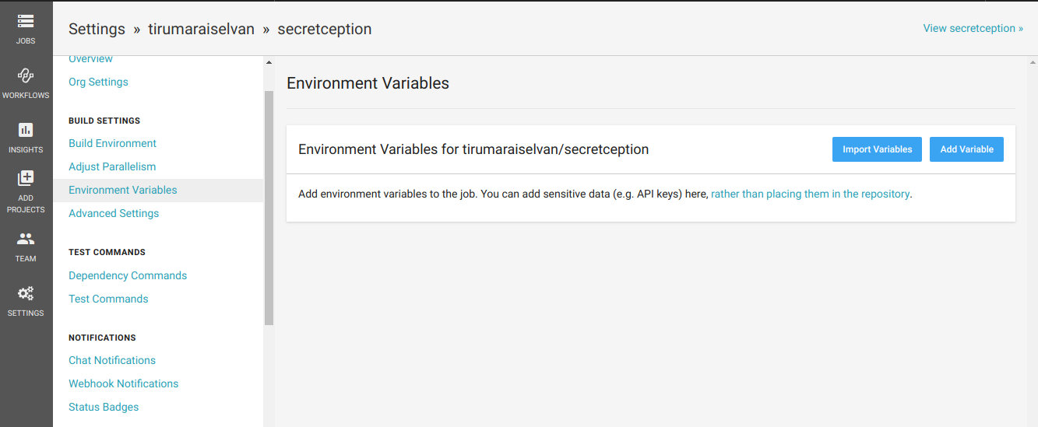The height and width of the screenshot is (427, 1038).
Task: Open View secretception link
Action: [973, 28]
